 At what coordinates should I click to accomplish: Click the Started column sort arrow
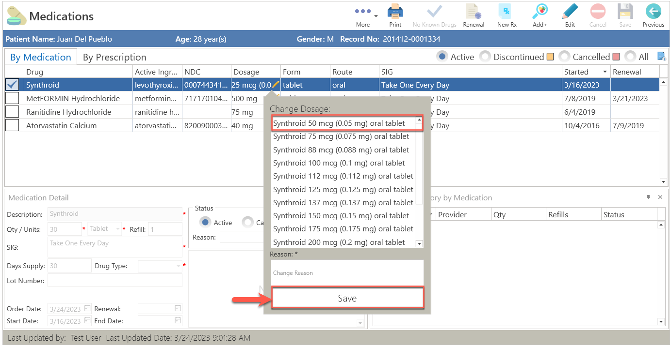(605, 72)
